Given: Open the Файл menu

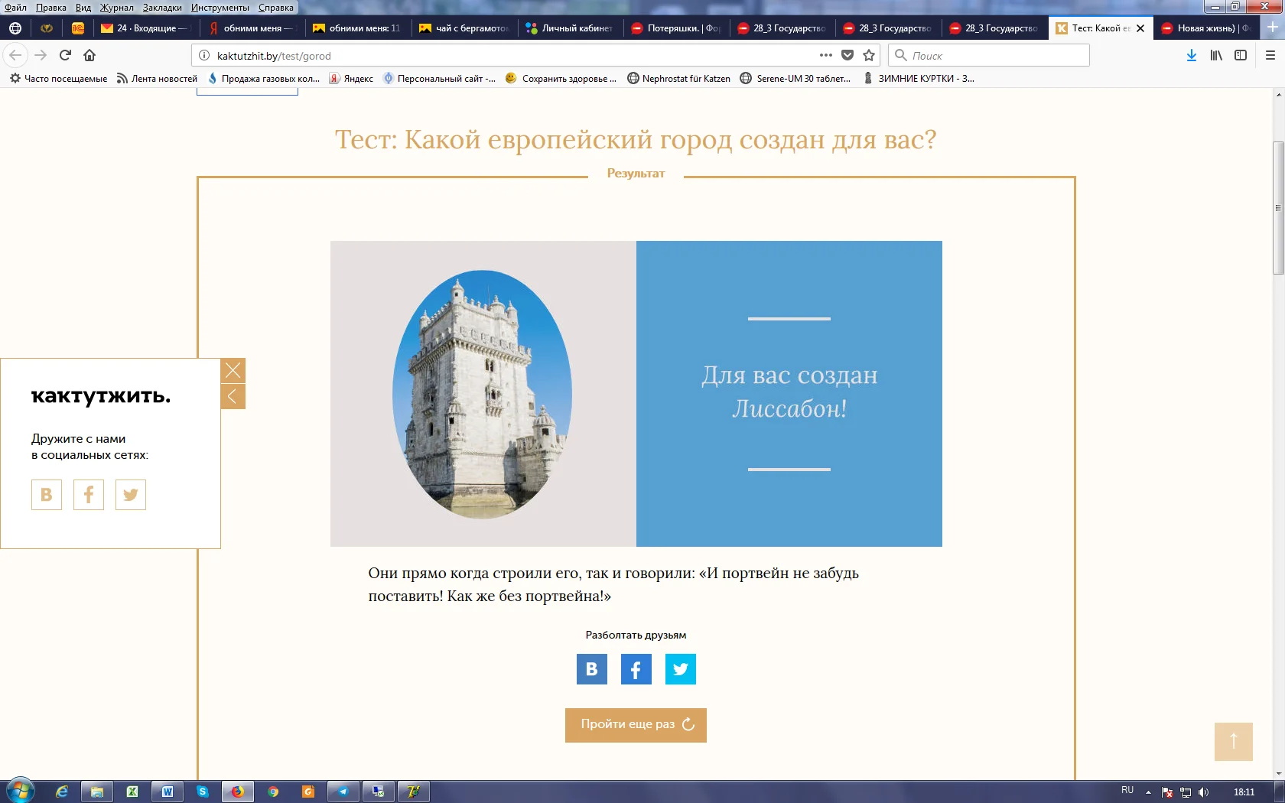Looking at the screenshot, I should tap(15, 8).
